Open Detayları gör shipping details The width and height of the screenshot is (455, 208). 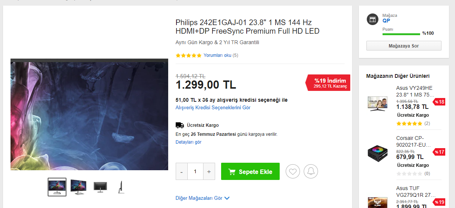coord(188,142)
